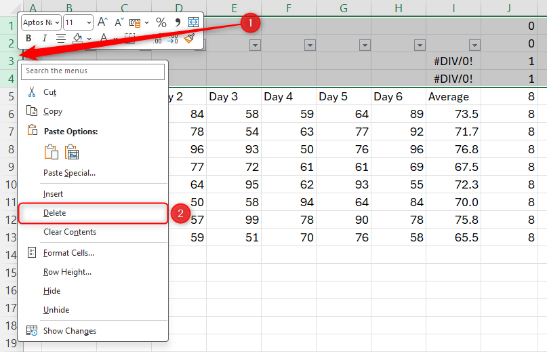Click the Decrease Font Size icon
The image size is (547, 352).
120,22
